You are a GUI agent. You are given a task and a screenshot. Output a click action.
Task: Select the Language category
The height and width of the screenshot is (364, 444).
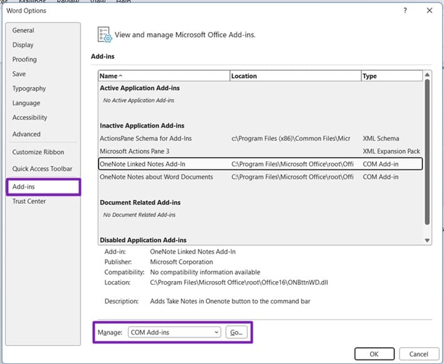[x=26, y=103]
